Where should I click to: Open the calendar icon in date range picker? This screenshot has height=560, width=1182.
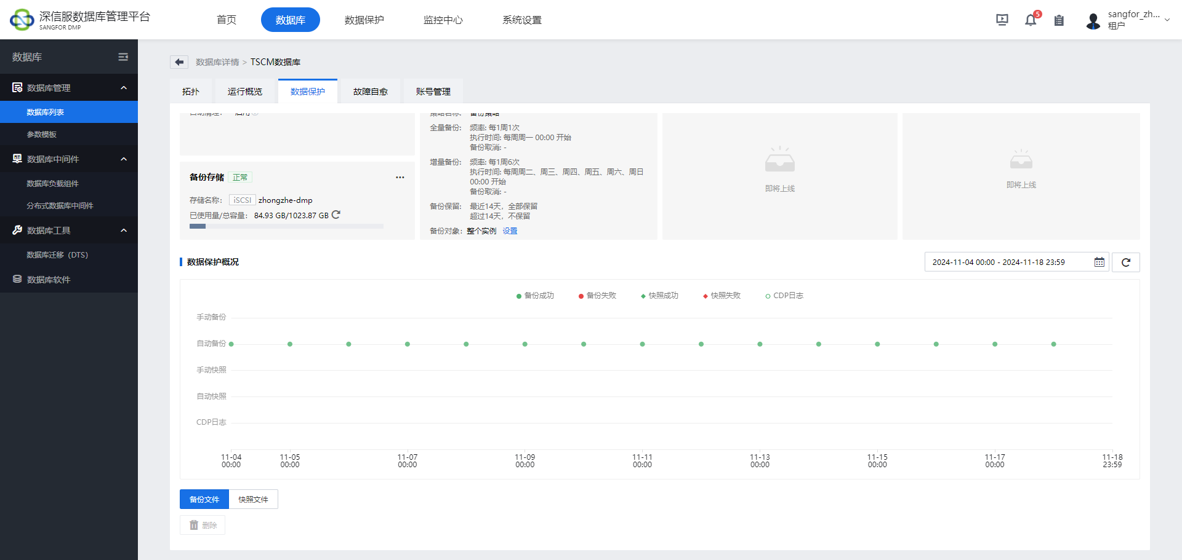(x=1100, y=262)
